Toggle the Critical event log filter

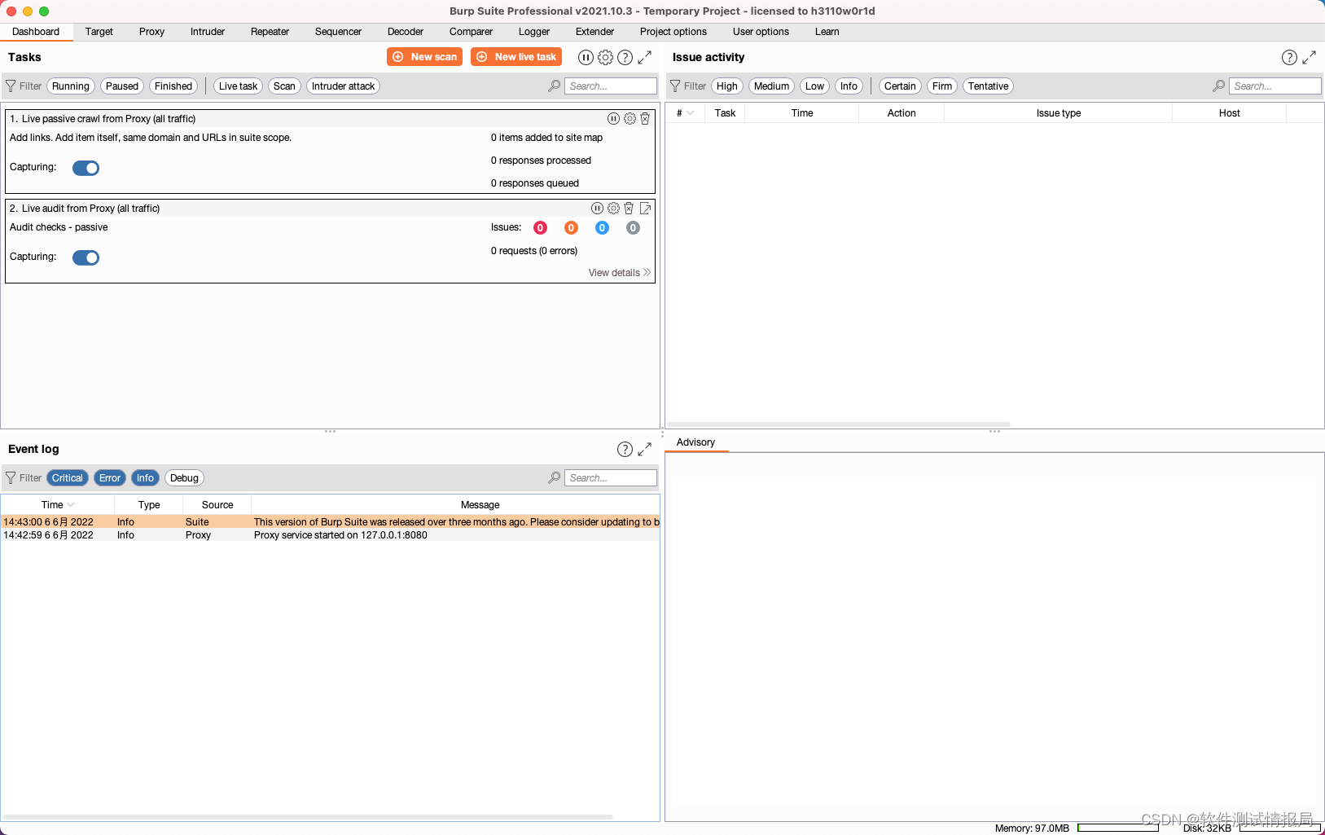(68, 478)
